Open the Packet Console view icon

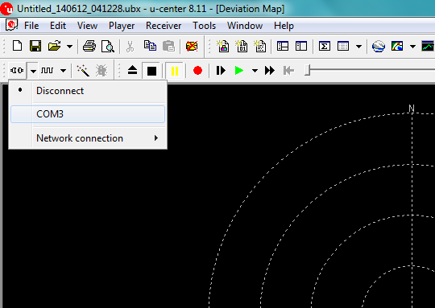(260, 46)
